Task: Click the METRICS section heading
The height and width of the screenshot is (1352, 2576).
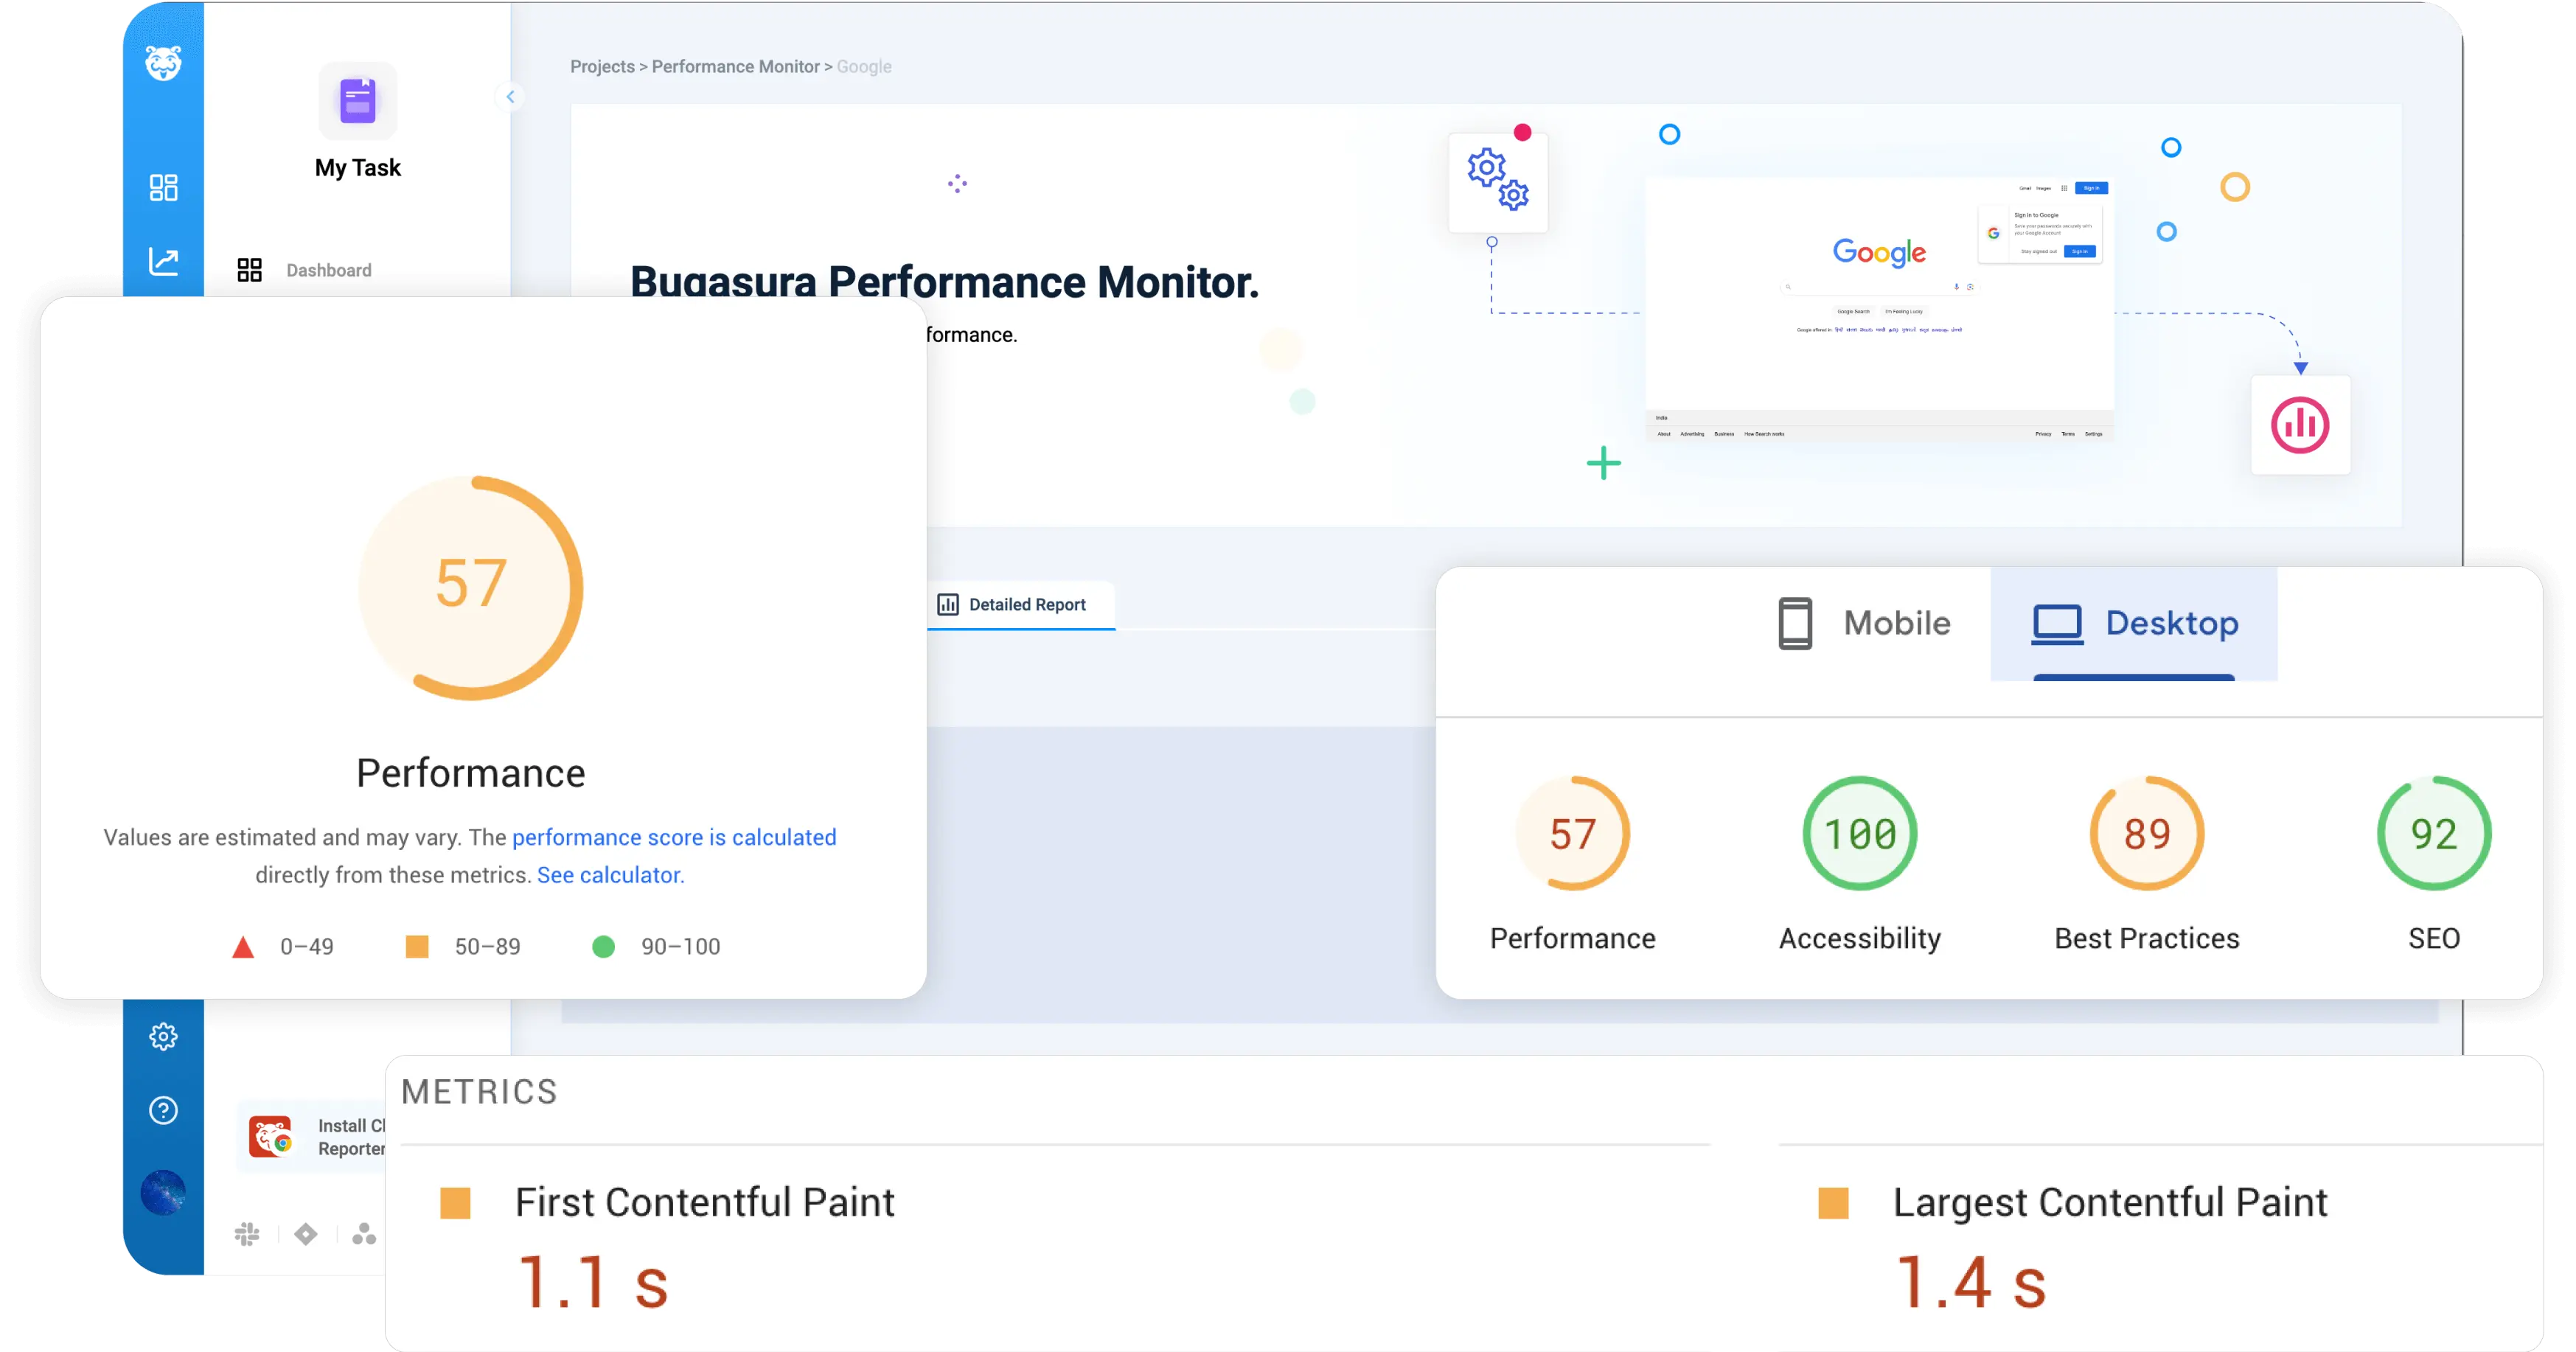Action: (x=479, y=1091)
